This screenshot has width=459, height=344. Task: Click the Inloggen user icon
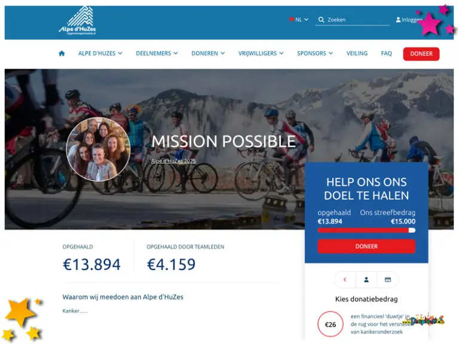click(x=398, y=20)
